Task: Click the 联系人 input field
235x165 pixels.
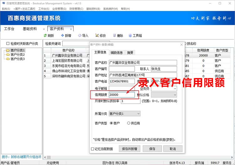Action: (x=164, y=69)
